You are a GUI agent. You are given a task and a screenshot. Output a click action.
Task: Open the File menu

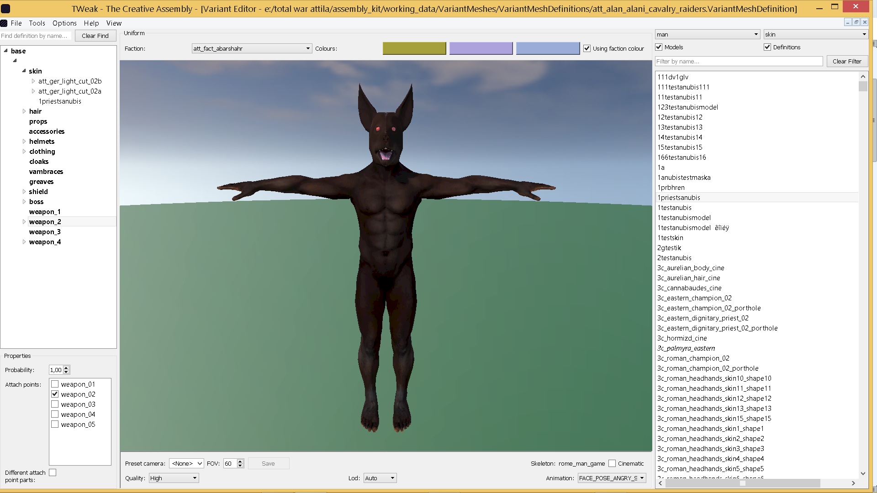(16, 23)
